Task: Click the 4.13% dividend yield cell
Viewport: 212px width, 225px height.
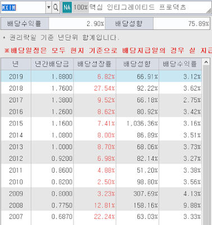Action: [180, 193]
